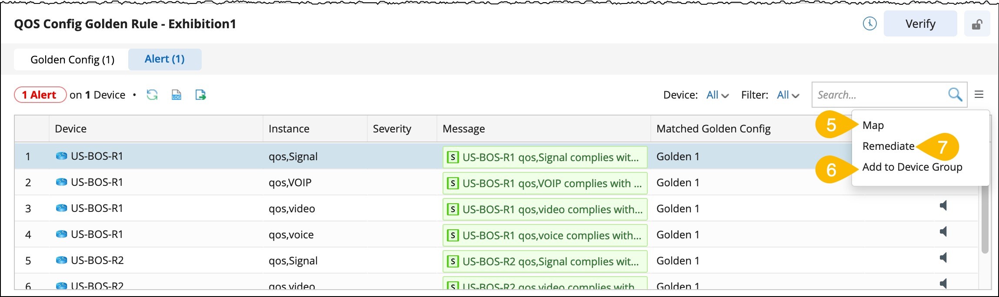This screenshot has width=999, height=297.
Task: Select Add to Device Group option
Action: (x=912, y=167)
